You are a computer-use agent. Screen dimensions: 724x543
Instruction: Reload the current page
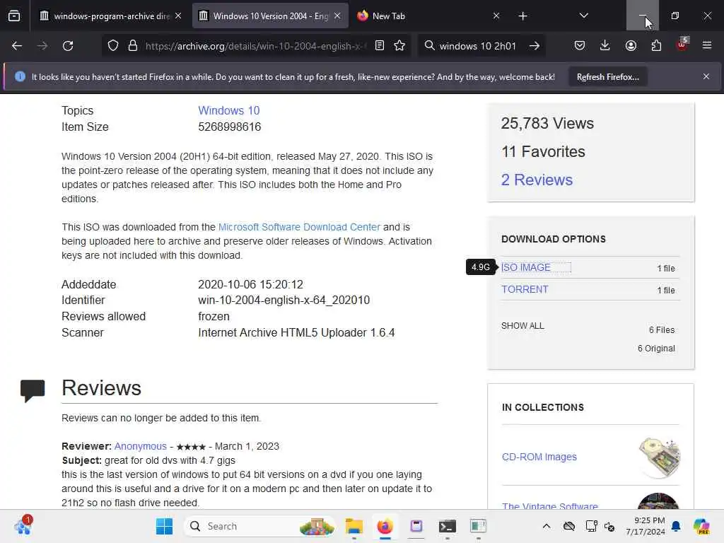pos(68,46)
